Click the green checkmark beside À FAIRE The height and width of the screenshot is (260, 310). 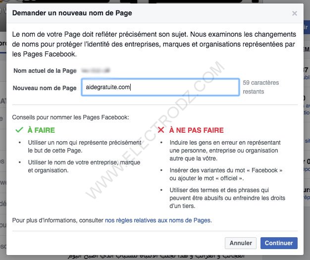click(19, 130)
